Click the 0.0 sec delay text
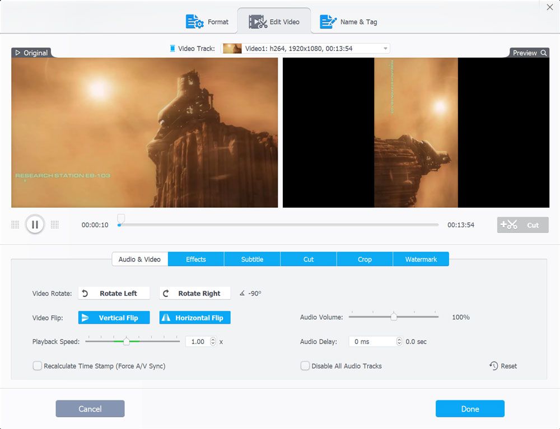Viewport: 560px width, 429px height. pos(416,342)
